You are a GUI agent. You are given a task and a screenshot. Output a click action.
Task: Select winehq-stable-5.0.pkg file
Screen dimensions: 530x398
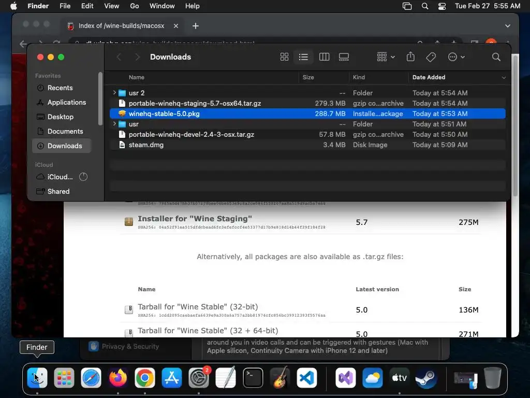[307, 113]
